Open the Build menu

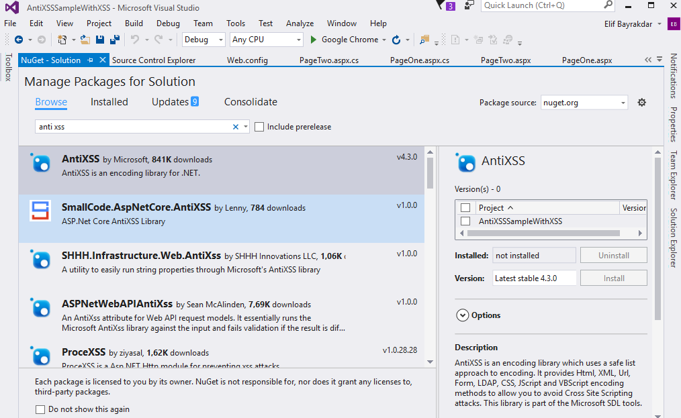tap(134, 23)
